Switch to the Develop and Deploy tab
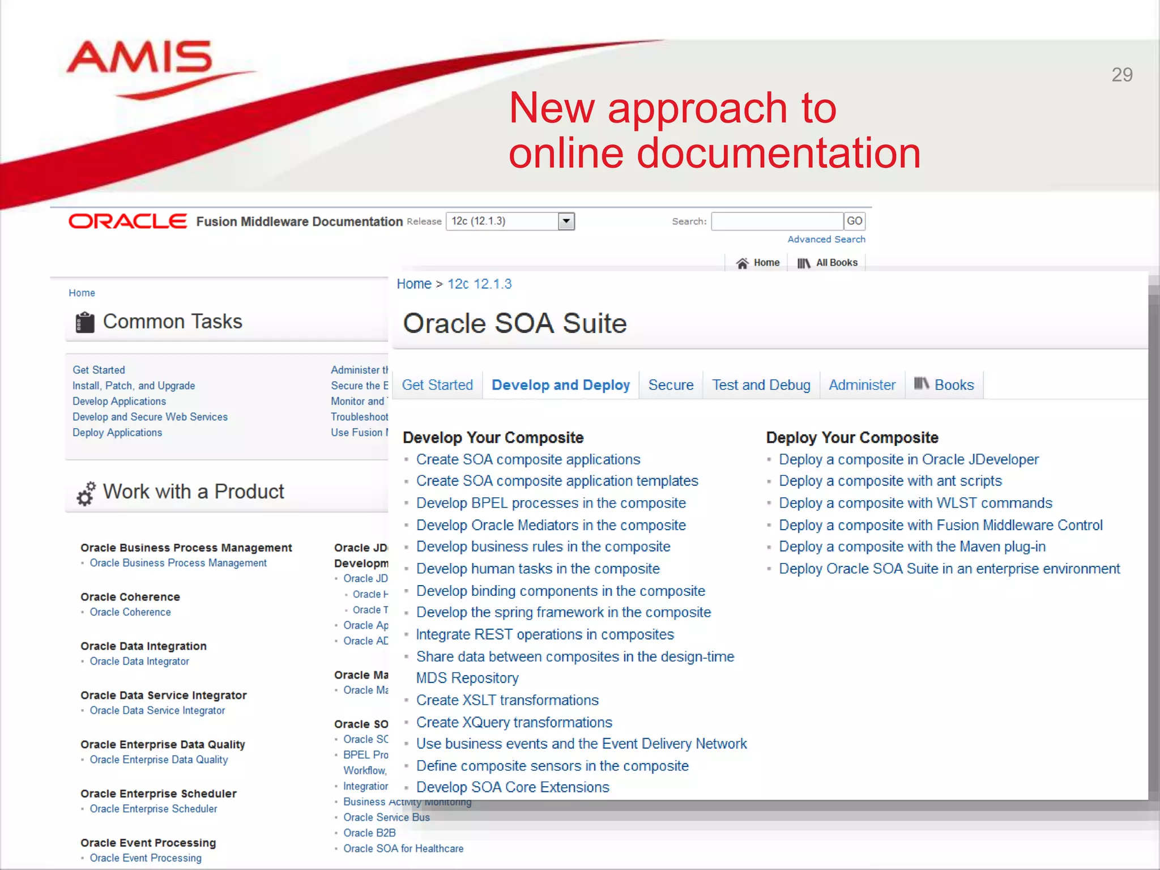1160x870 pixels. pyautogui.click(x=561, y=385)
